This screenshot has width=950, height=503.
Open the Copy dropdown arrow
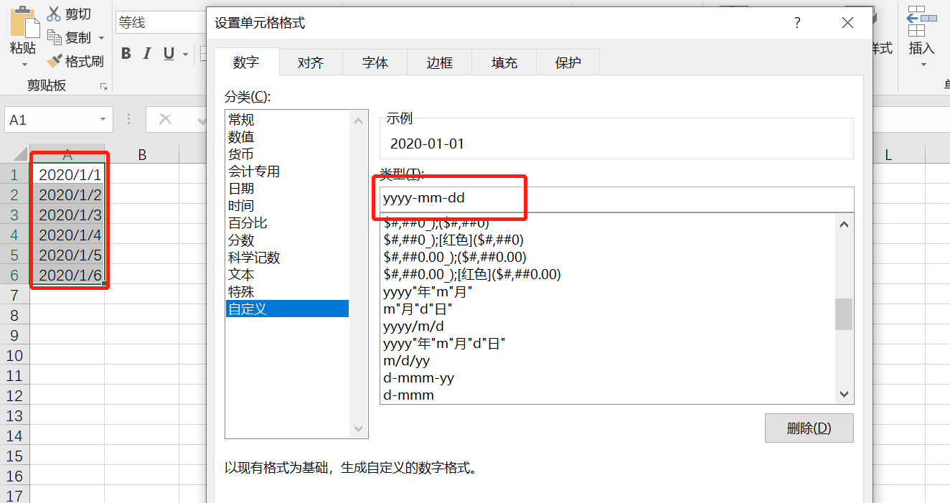point(101,38)
